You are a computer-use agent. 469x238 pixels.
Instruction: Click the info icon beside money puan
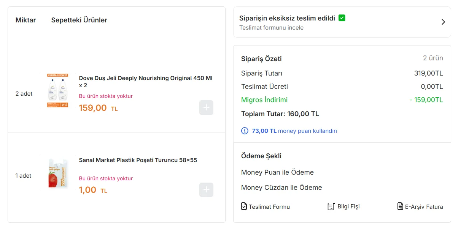coord(245,131)
